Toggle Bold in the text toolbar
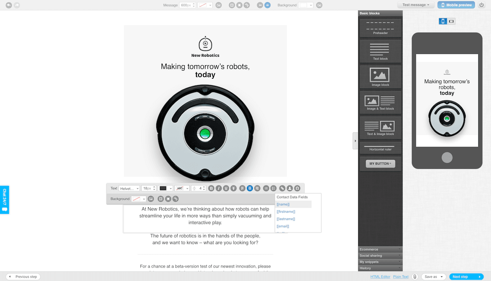 click(212, 188)
